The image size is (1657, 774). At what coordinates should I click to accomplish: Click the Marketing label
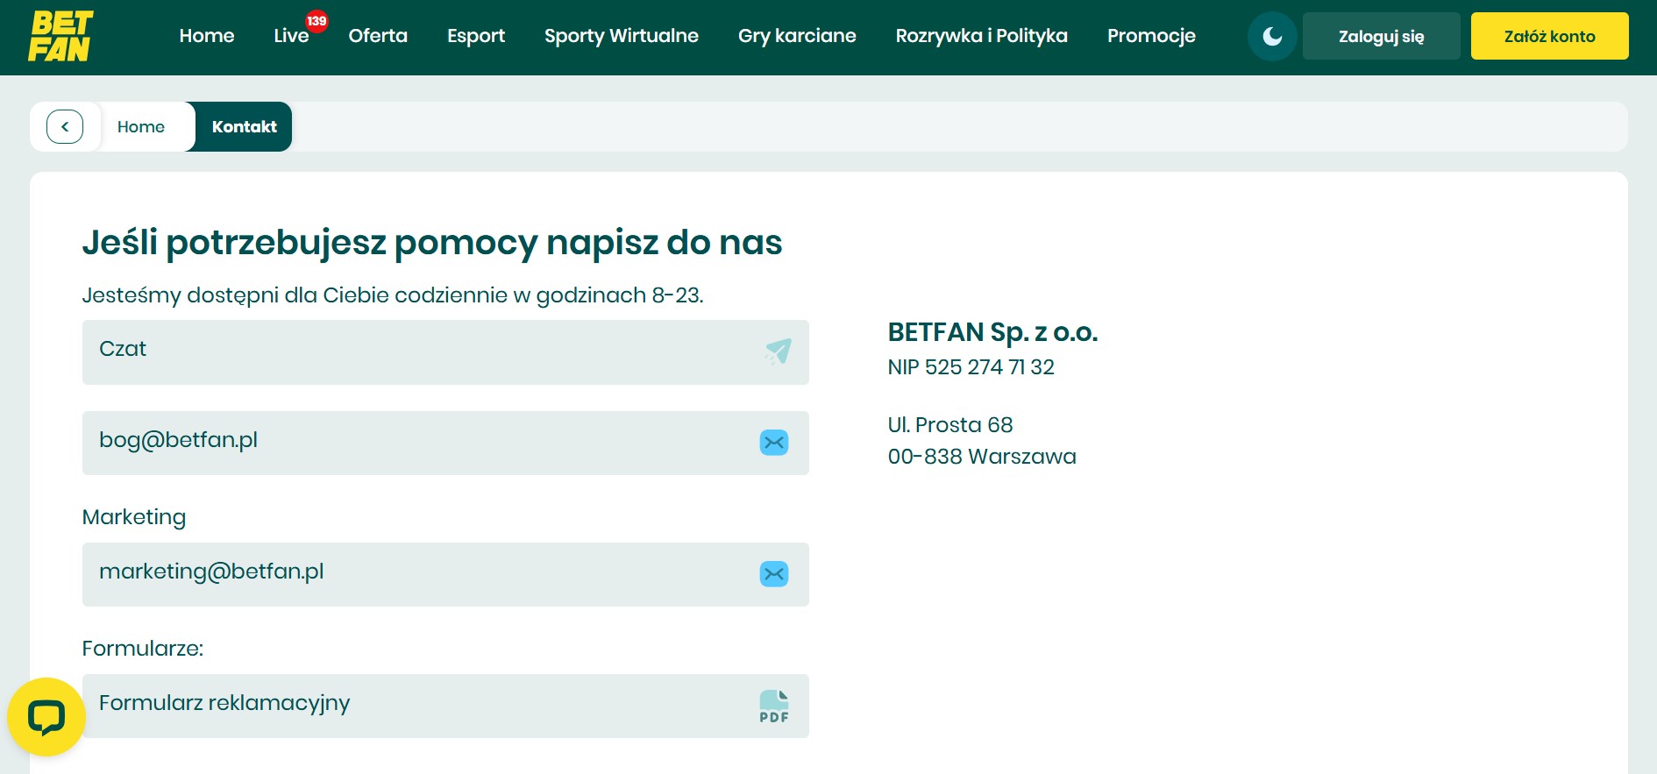tap(134, 517)
